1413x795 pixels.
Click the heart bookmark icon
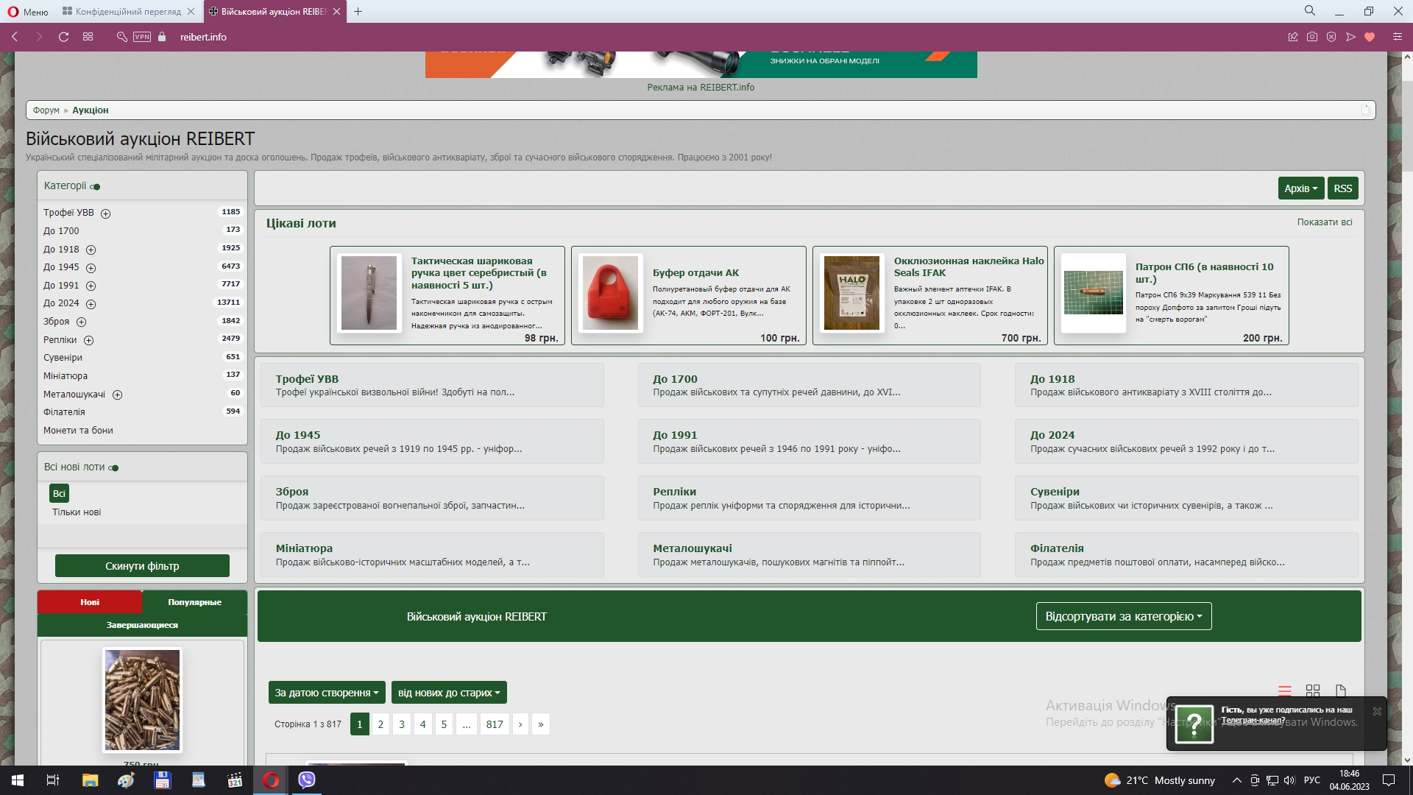[1370, 37]
